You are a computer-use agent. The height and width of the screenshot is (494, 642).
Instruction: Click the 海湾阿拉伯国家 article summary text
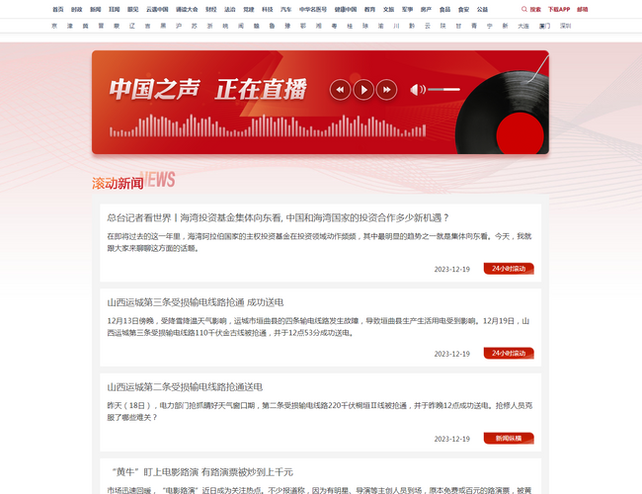319,242
